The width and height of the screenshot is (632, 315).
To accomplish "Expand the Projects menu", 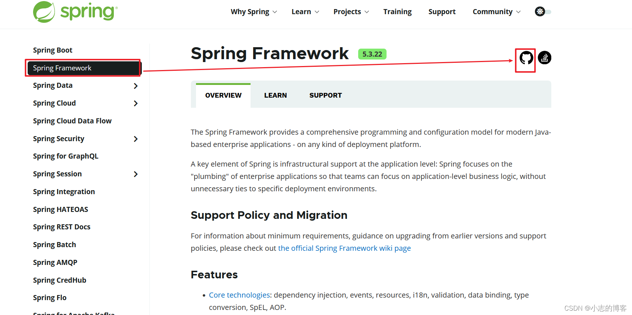I will (351, 12).
